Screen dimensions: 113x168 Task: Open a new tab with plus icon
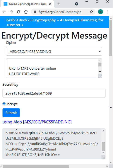tap(59, 4)
